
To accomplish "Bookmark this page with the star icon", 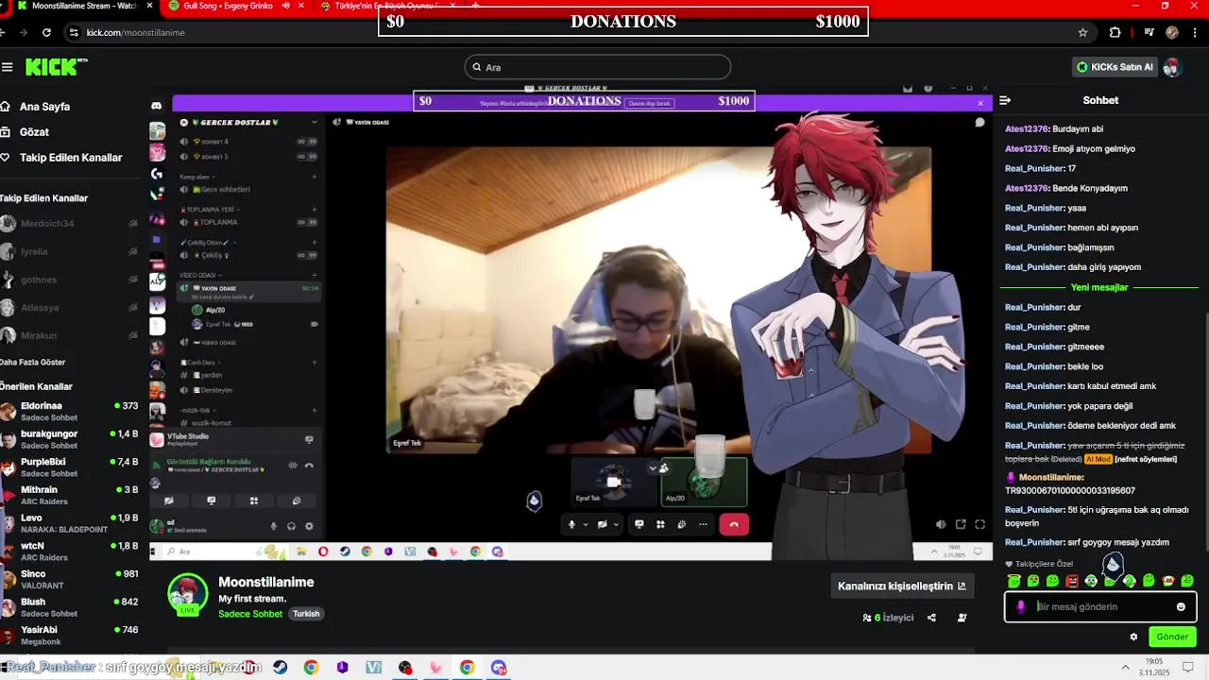I will [x=1082, y=32].
